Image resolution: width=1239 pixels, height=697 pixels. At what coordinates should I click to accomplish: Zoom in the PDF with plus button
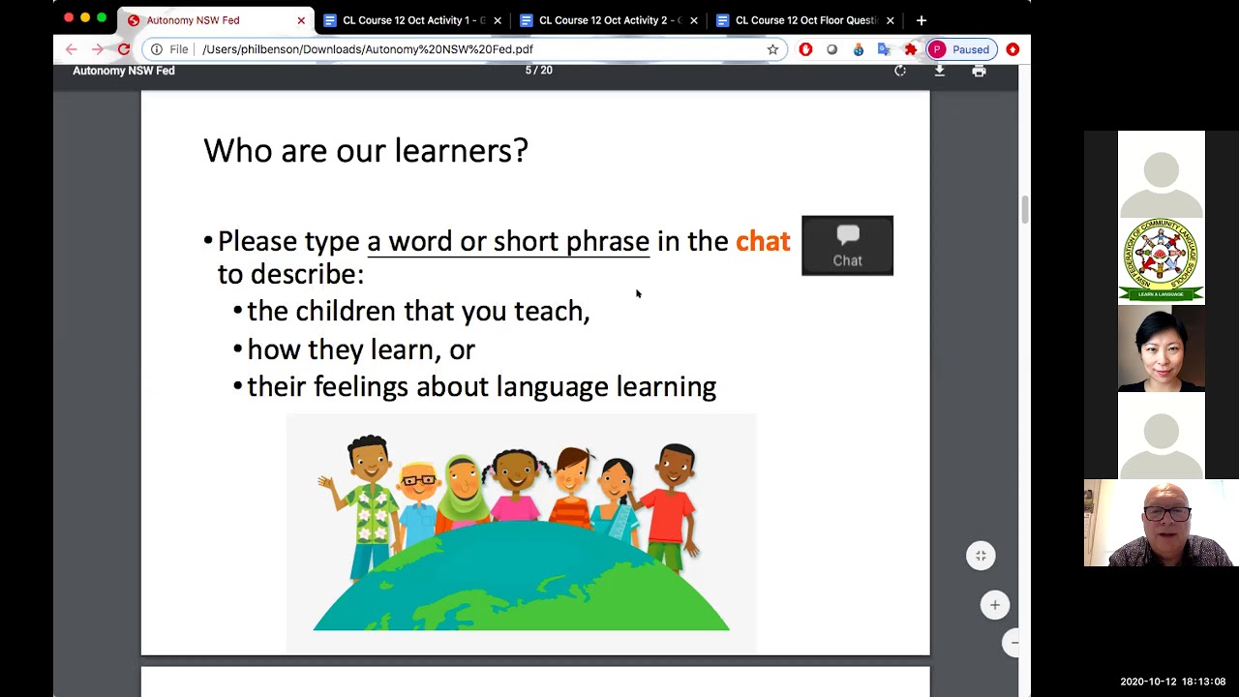coord(994,605)
